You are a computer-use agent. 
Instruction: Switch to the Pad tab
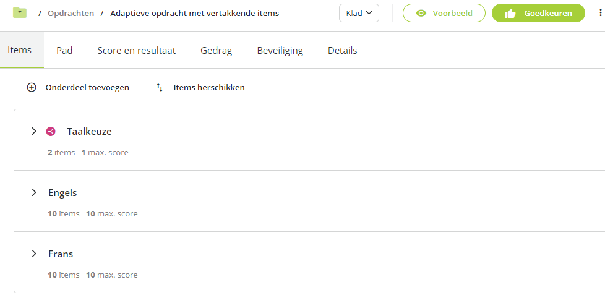tap(64, 51)
